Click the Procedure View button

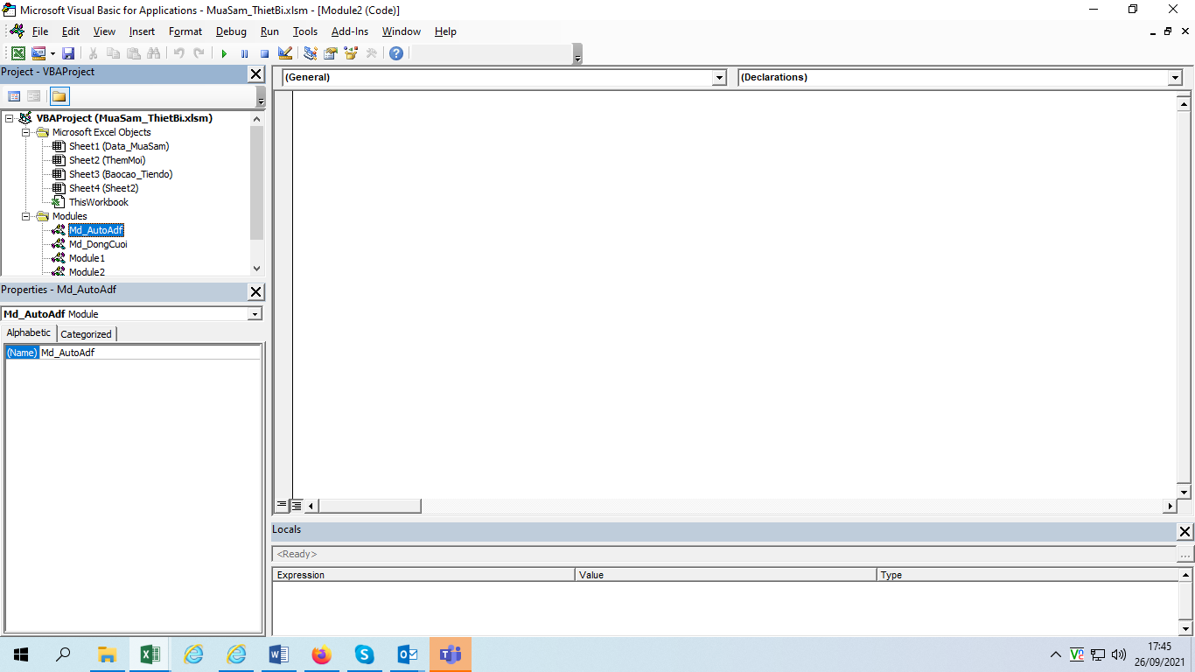click(282, 506)
